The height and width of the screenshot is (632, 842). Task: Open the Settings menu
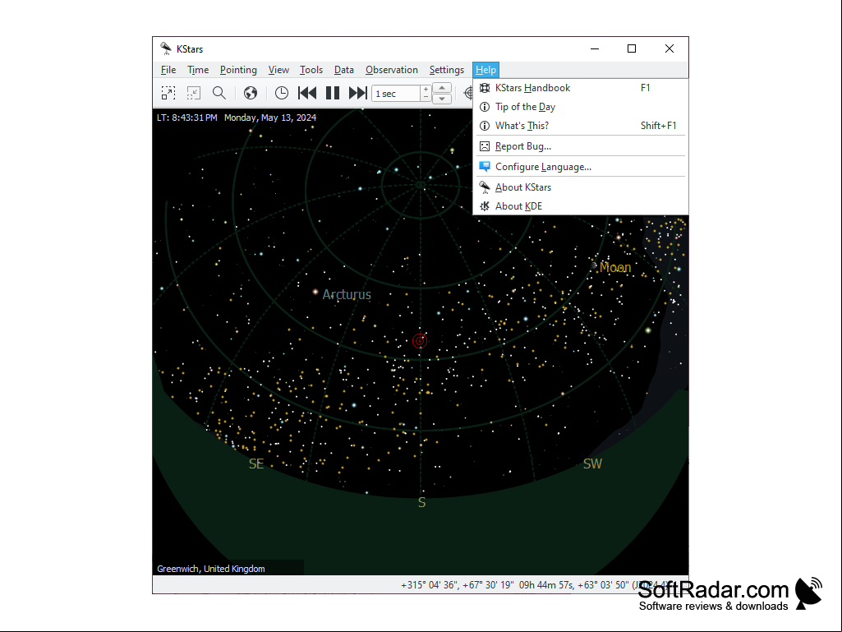[x=446, y=70]
